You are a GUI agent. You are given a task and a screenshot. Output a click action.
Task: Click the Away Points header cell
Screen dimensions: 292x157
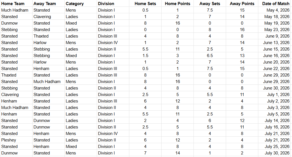point(242,4)
